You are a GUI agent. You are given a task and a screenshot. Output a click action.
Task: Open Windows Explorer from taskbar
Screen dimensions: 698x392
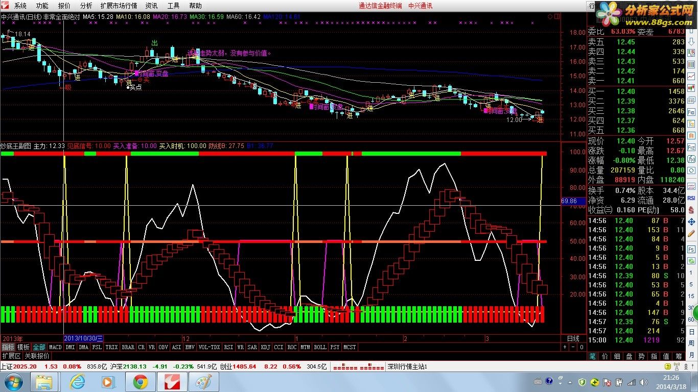click(45, 381)
